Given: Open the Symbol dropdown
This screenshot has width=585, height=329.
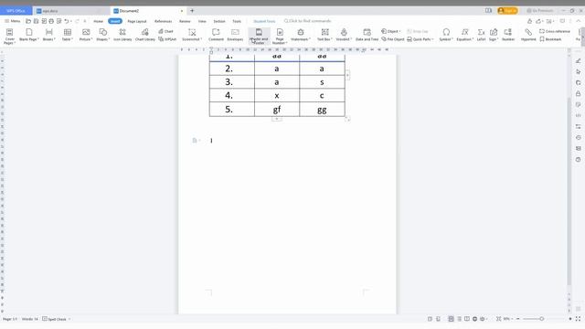Looking at the screenshot, I should 446,35.
